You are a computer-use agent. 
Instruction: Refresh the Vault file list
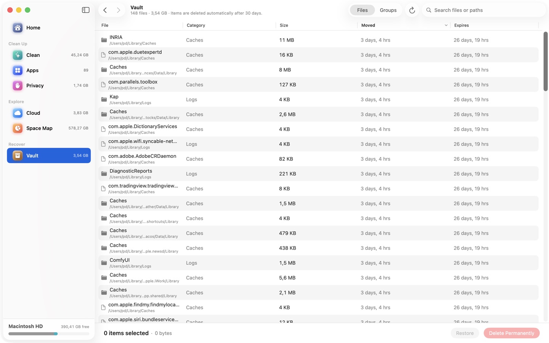tap(412, 10)
